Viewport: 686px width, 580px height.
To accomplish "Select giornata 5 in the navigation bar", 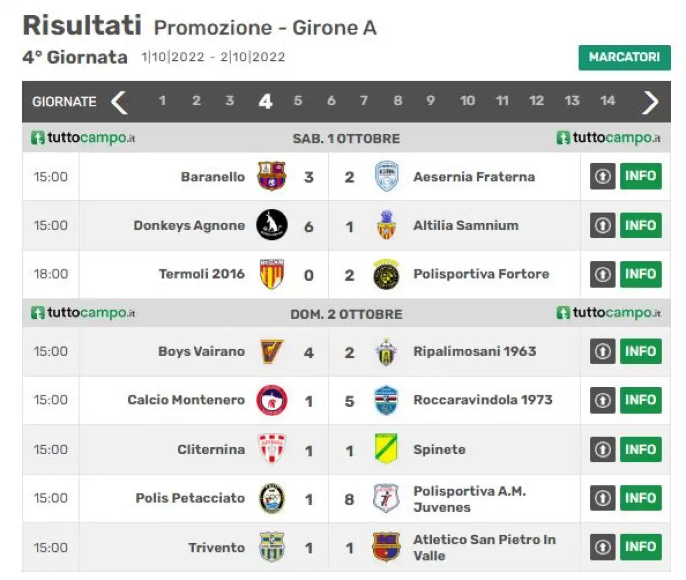I will point(298,101).
